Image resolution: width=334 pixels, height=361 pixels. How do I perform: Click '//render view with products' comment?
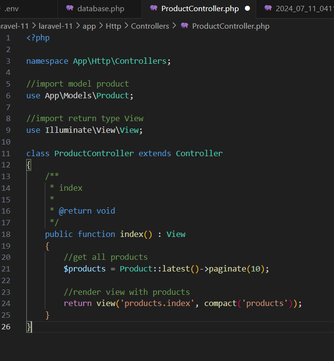(x=127, y=292)
